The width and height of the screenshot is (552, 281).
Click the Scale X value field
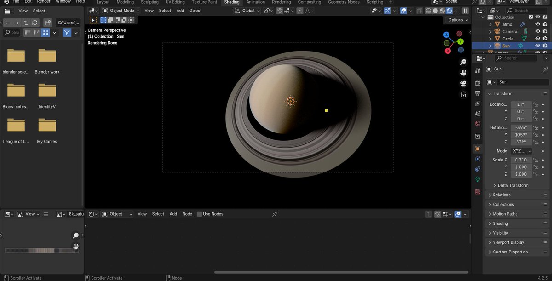[521, 160]
